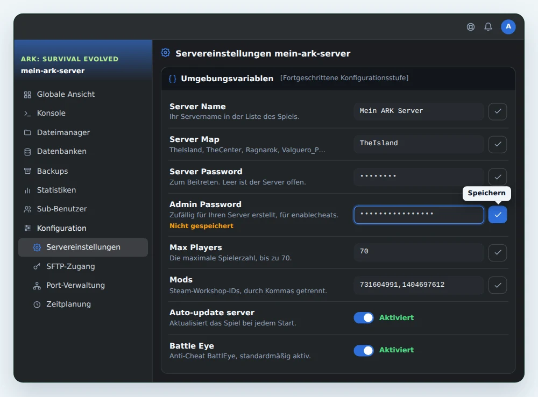The image size is (538, 397).
Task: Open Zeitplanung
Action: [83, 304]
